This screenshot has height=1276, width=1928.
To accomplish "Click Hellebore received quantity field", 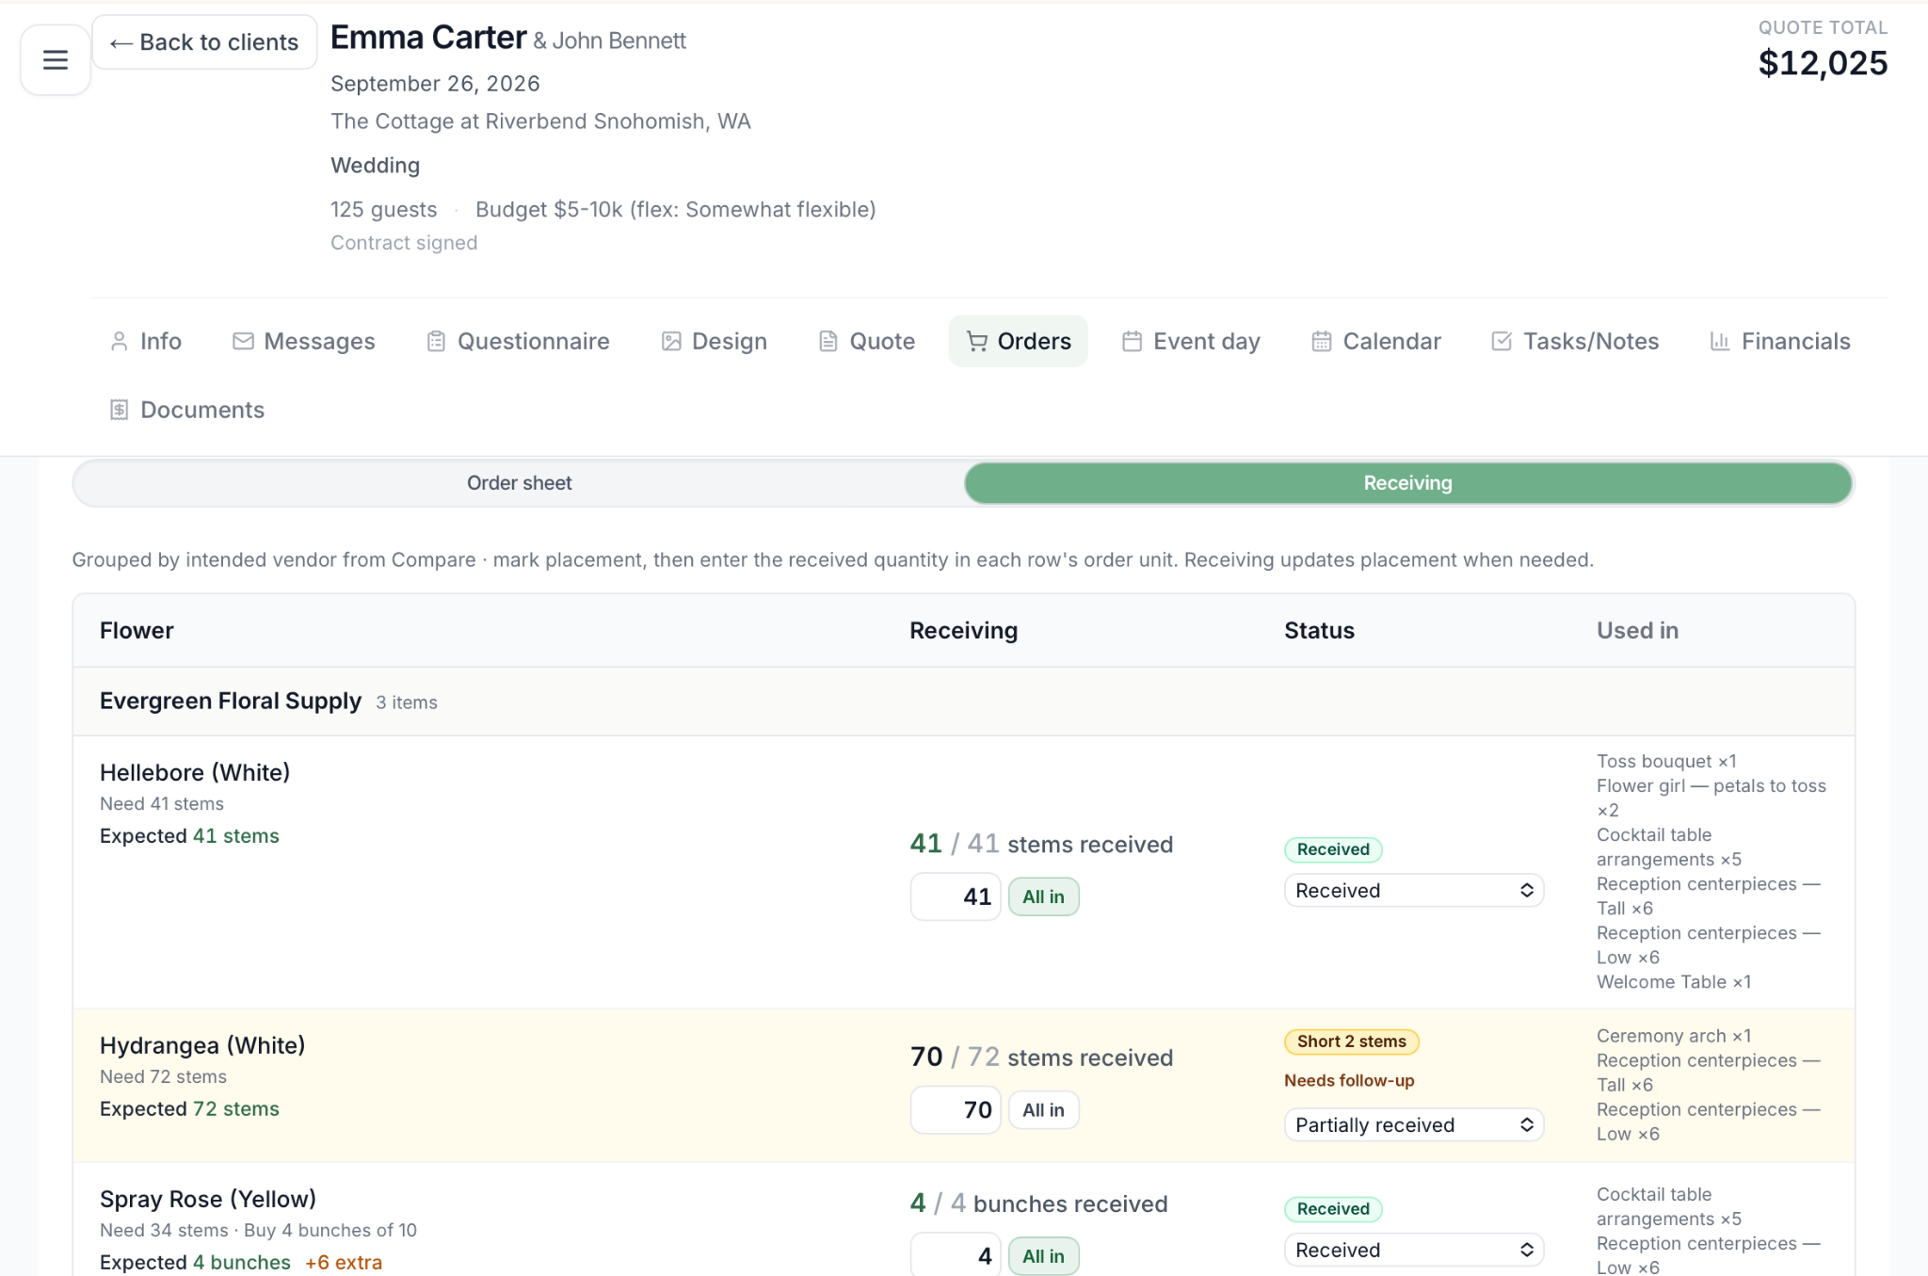I will click(955, 896).
